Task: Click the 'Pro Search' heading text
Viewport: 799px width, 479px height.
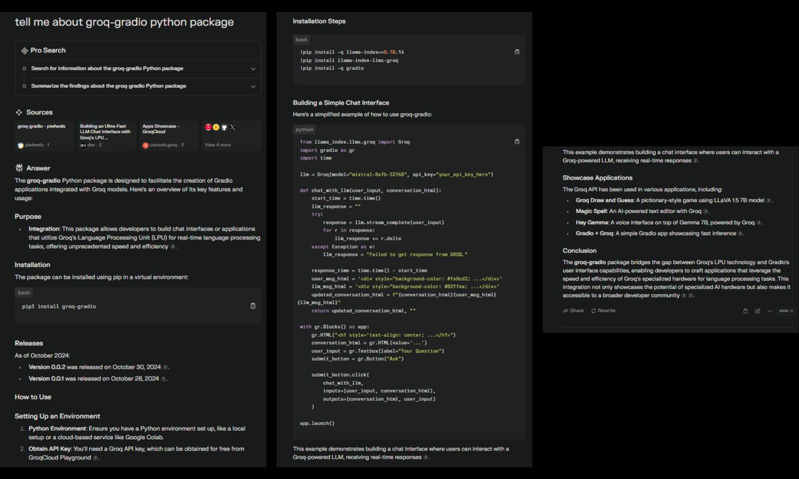Action: pyautogui.click(x=48, y=51)
